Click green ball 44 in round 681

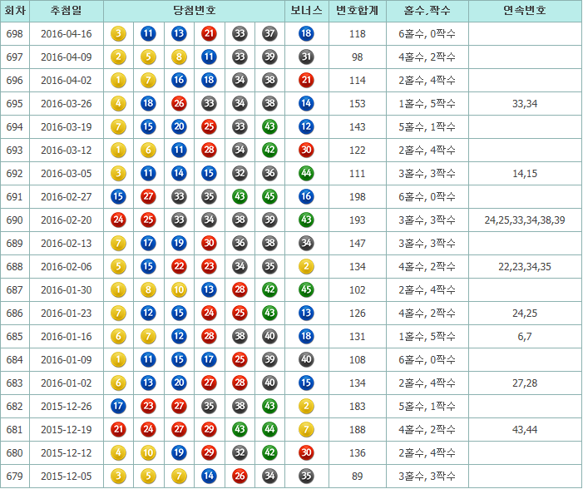(269, 430)
